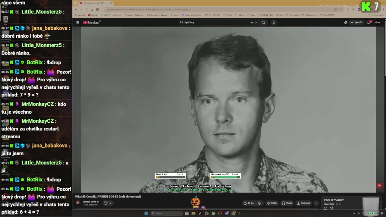Image resolution: width=386 pixels, height=217 pixels.
Task: Expand the '3D tisk' bookmarks folder
Action: [228, 15]
